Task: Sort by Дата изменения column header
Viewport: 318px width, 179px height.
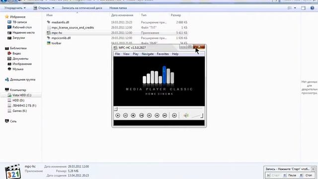Action: coord(122,15)
